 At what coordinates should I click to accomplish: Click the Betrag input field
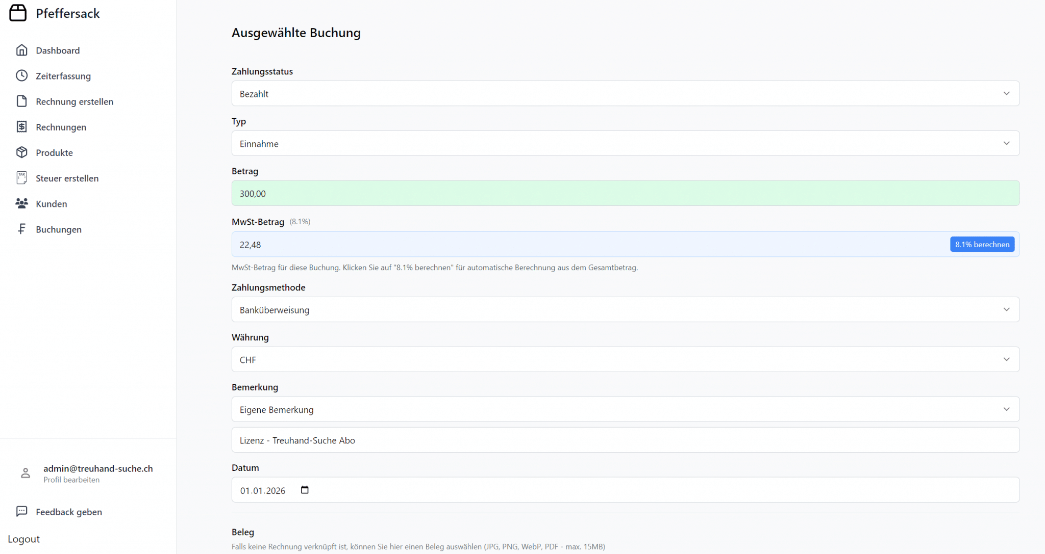click(x=625, y=193)
